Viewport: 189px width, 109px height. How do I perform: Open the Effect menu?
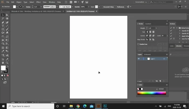click(x=38, y=2)
